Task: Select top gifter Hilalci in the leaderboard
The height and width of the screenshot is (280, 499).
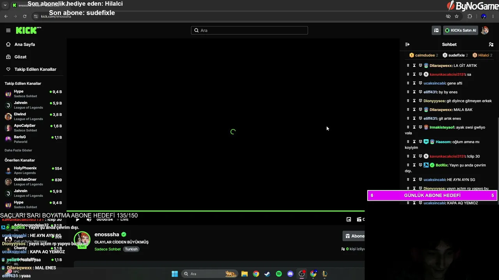Action: (x=483, y=55)
